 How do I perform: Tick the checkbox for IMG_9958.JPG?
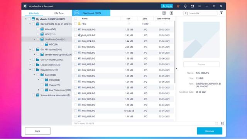click(x=76, y=64)
